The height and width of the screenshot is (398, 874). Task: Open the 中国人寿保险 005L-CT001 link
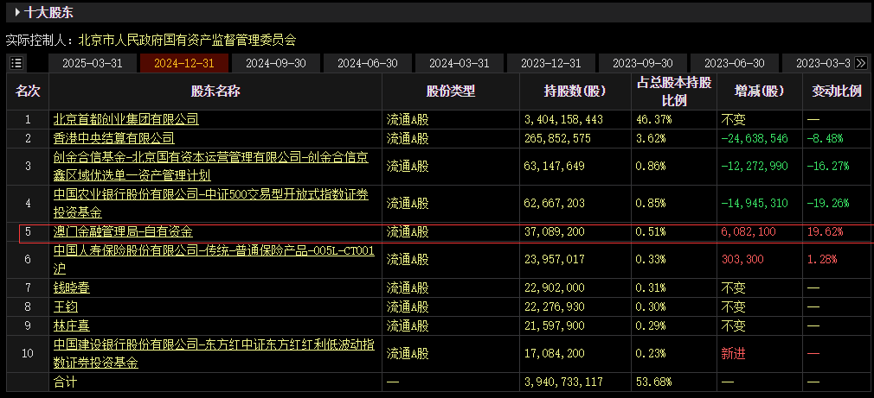214,260
